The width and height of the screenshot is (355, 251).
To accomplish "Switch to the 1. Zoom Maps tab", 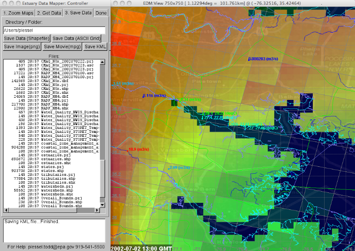I will click(x=18, y=13).
